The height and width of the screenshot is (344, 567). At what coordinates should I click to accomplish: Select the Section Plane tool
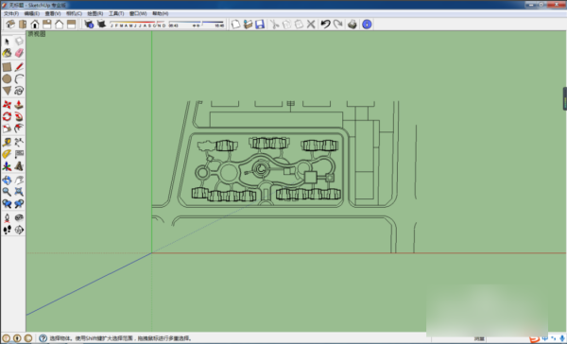click(x=19, y=230)
